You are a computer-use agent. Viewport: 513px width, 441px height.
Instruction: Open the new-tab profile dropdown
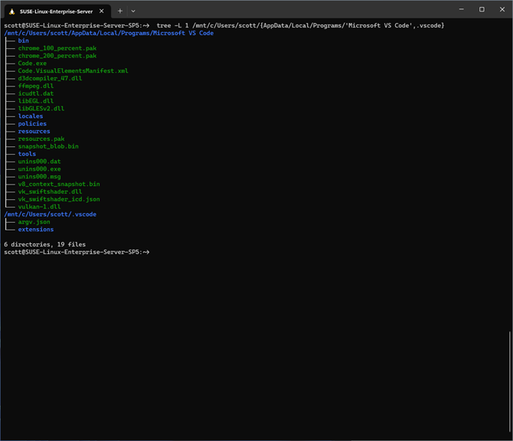pyautogui.click(x=133, y=11)
